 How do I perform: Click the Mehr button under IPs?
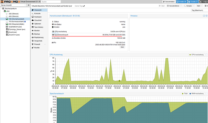tap(122, 47)
